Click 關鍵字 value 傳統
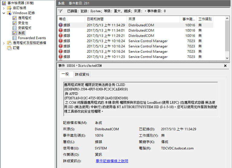 (165, 142)
